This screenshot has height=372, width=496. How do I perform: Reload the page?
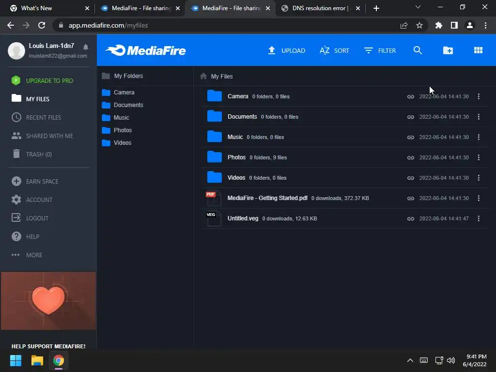click(x=42, y=25)
